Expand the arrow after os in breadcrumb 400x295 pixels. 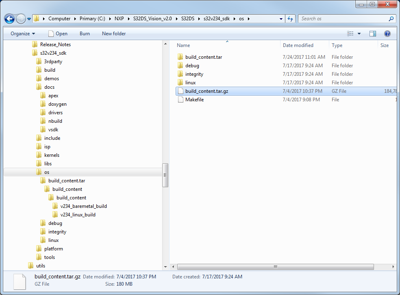248,19
